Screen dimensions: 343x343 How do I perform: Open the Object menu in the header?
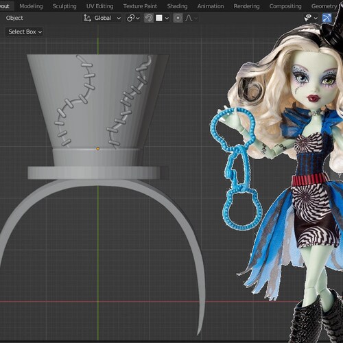pyautogui.click(x=14, y=18)
